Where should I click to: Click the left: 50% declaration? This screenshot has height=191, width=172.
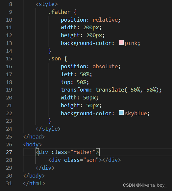76,74
